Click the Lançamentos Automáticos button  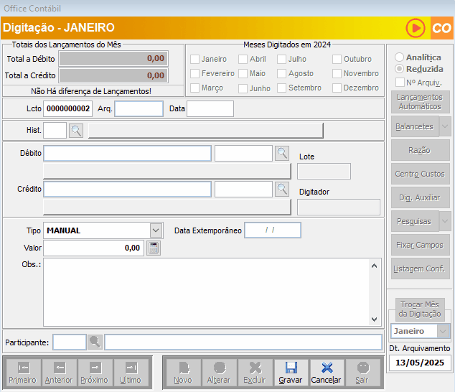pos(419,101)
